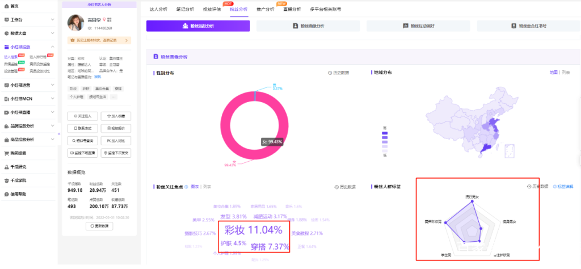The height and width of the screenshot is (269, 581).
Task: Click the 加入收藏 button
Action: pyautogui.click(x=116, y=116)
